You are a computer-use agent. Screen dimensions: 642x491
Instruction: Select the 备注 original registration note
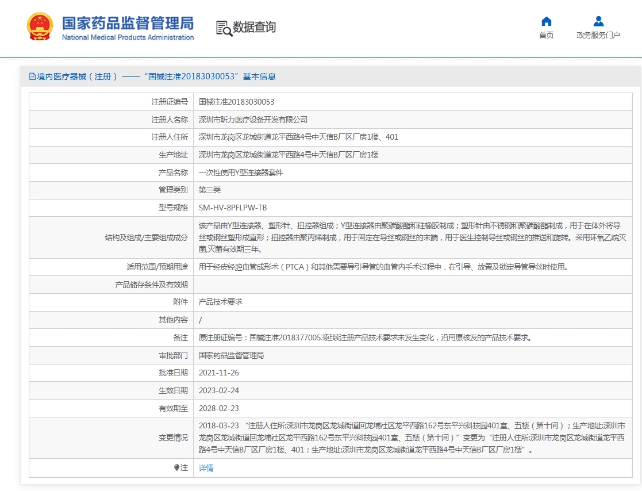(365, 338)
